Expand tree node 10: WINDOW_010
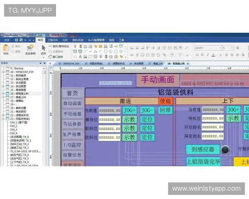Screen dimensions: 249x199 tap(3, 72)
